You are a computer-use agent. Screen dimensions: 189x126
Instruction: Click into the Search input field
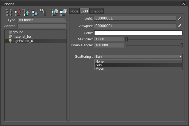tap(42, 26)
